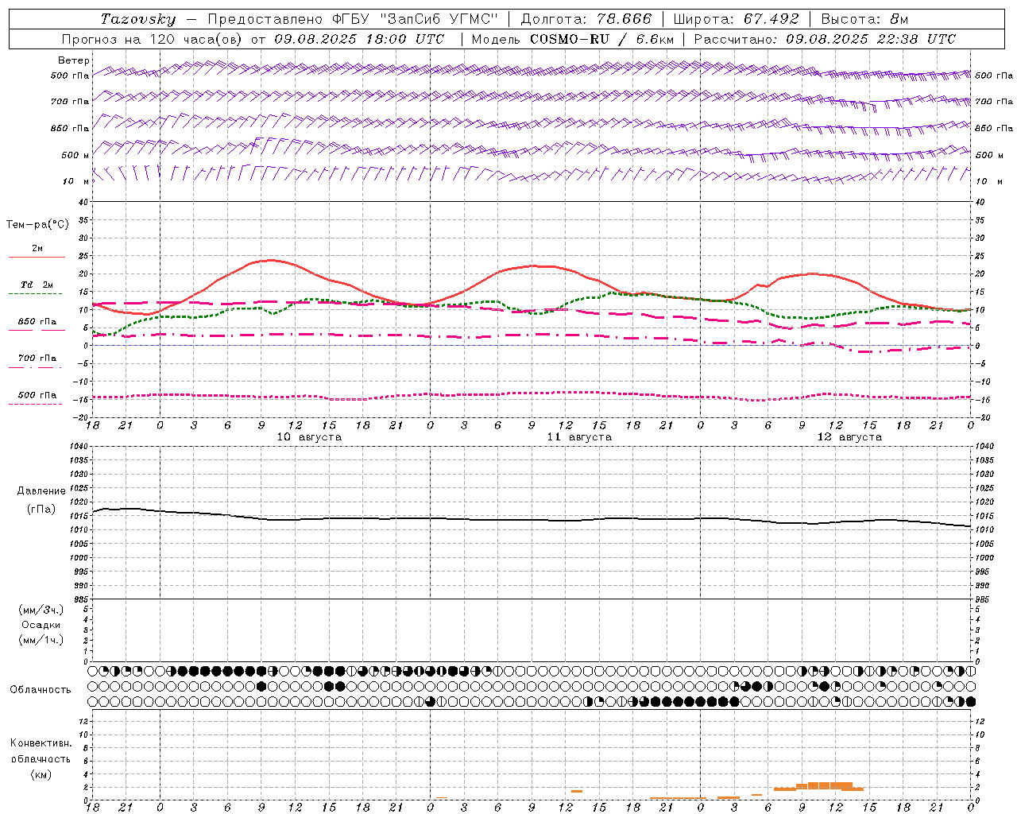Click the 40 value on left temperature axis
Image resolution: width=1017 pixels, height=814 pixels.
(83, 202)
